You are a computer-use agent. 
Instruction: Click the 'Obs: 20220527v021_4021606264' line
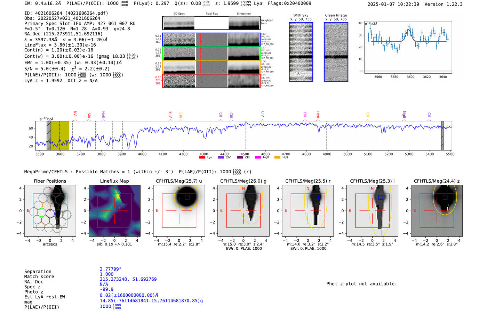[62, 18]
